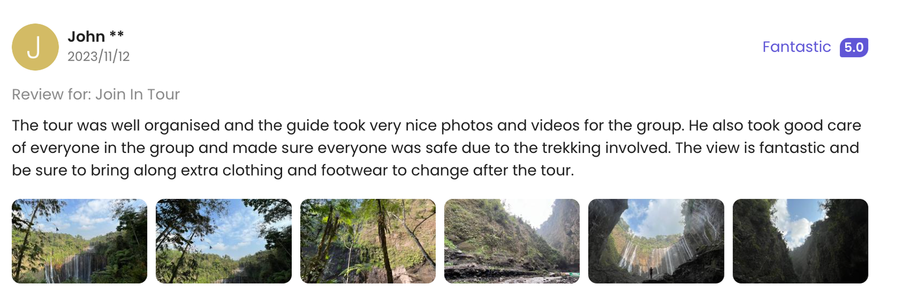This screenshot has height=300, width=910.
Task: Click the reviewer avatar with letter J
Action: (35, 47)
